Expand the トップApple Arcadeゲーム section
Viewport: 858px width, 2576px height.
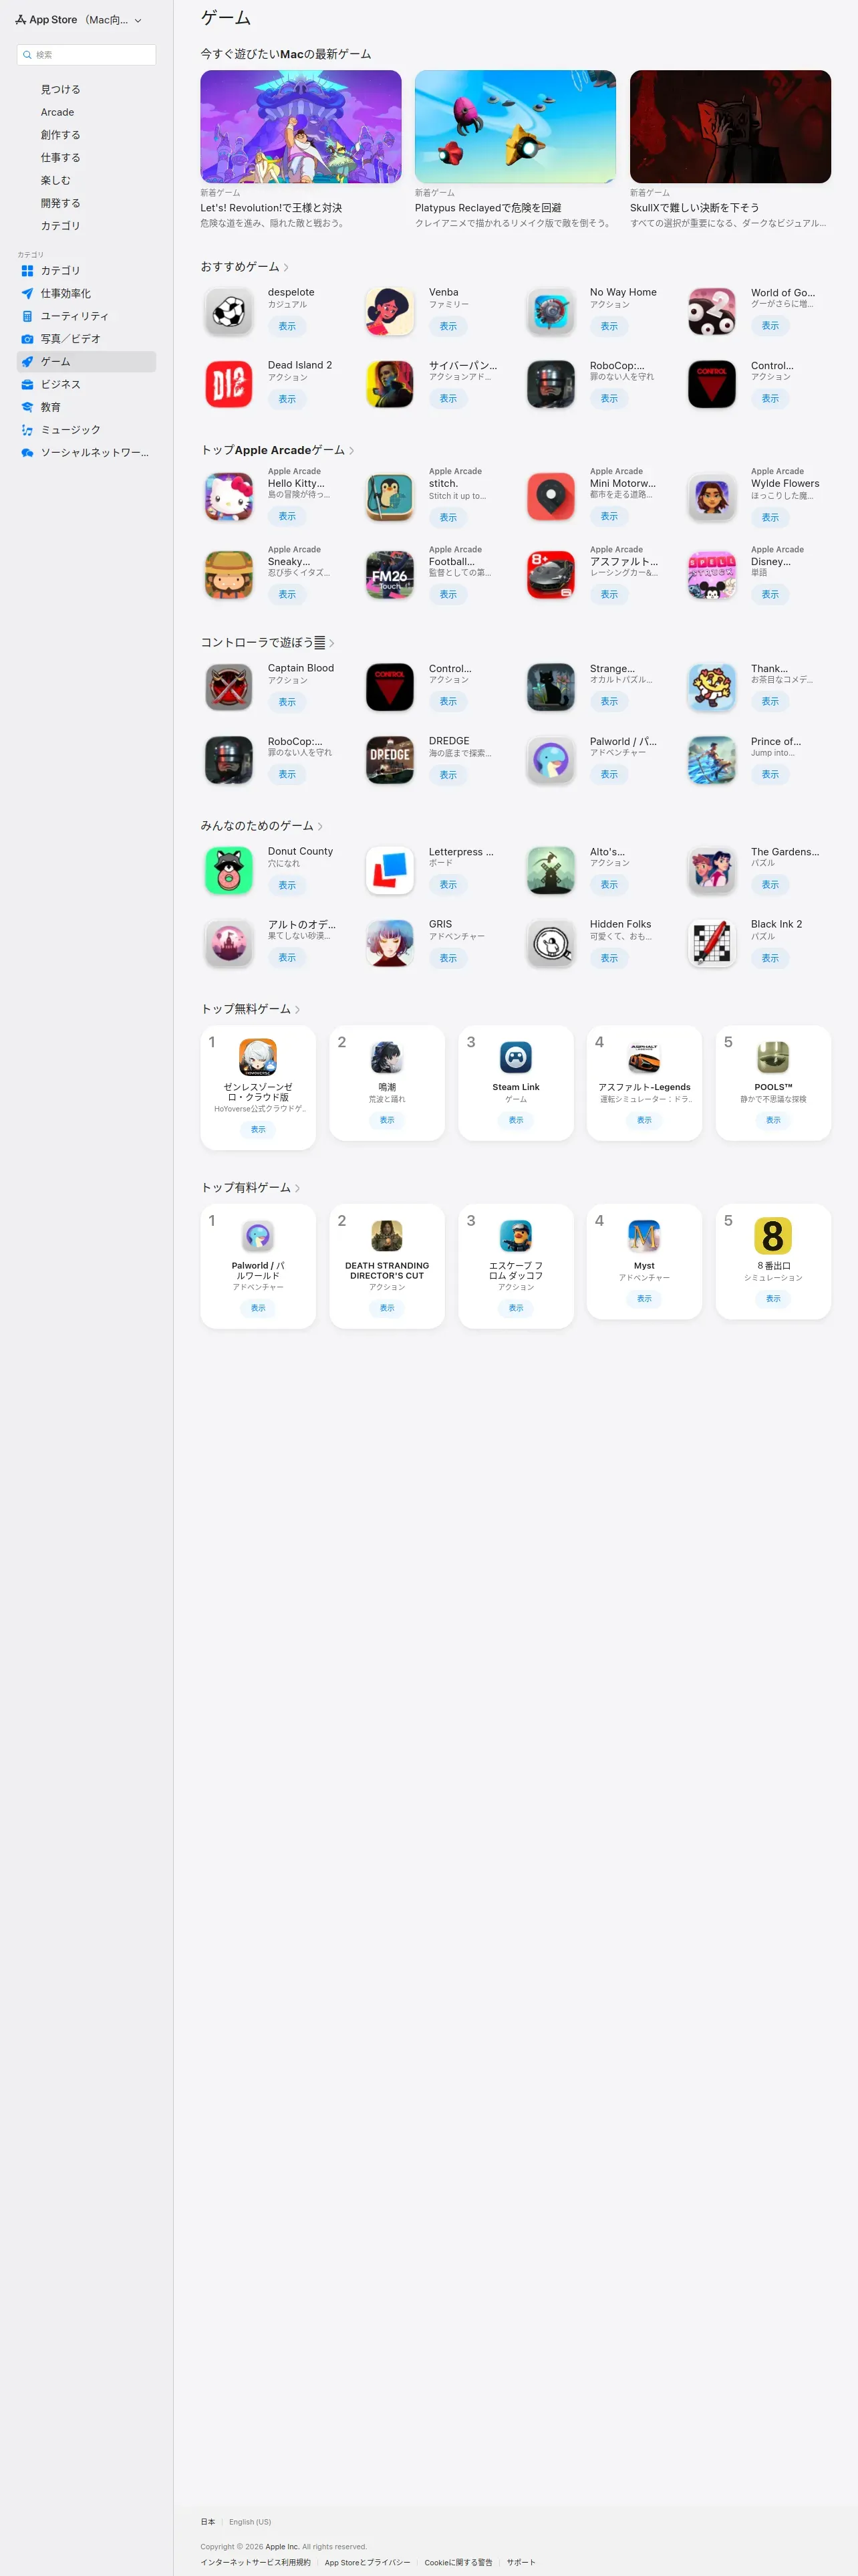(x=351, y=451)
